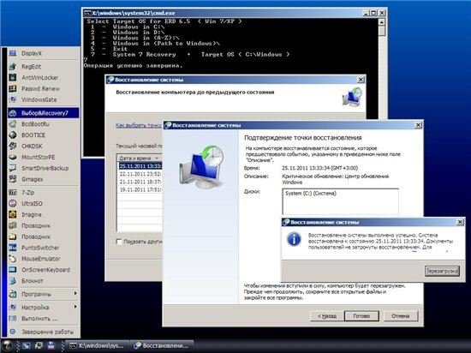The image size is (471, 353).
Task: Close the success message dialog
Action: click(x=460, y=222)
